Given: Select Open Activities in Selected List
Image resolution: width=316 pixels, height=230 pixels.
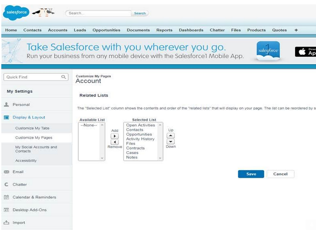Looking at the screenshot, I should coord(140,125).
